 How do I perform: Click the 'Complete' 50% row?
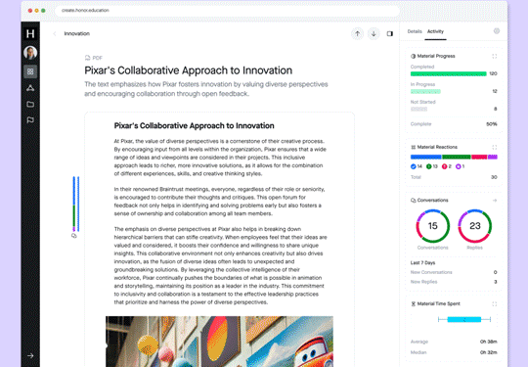coord(454,124)
